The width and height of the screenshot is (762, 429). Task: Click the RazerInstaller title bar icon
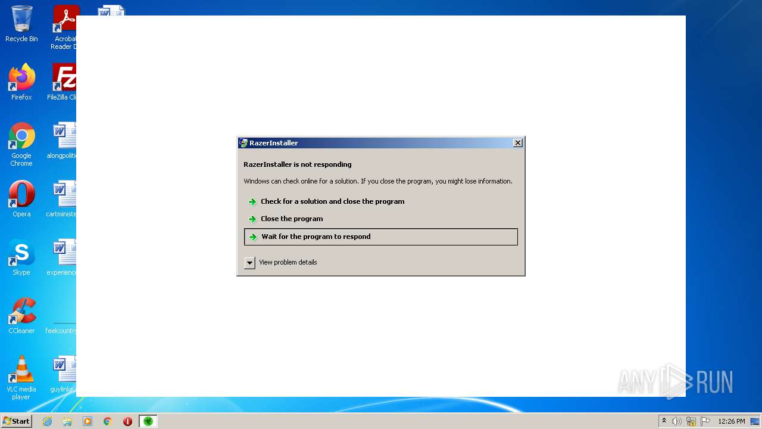pos(243,143)
